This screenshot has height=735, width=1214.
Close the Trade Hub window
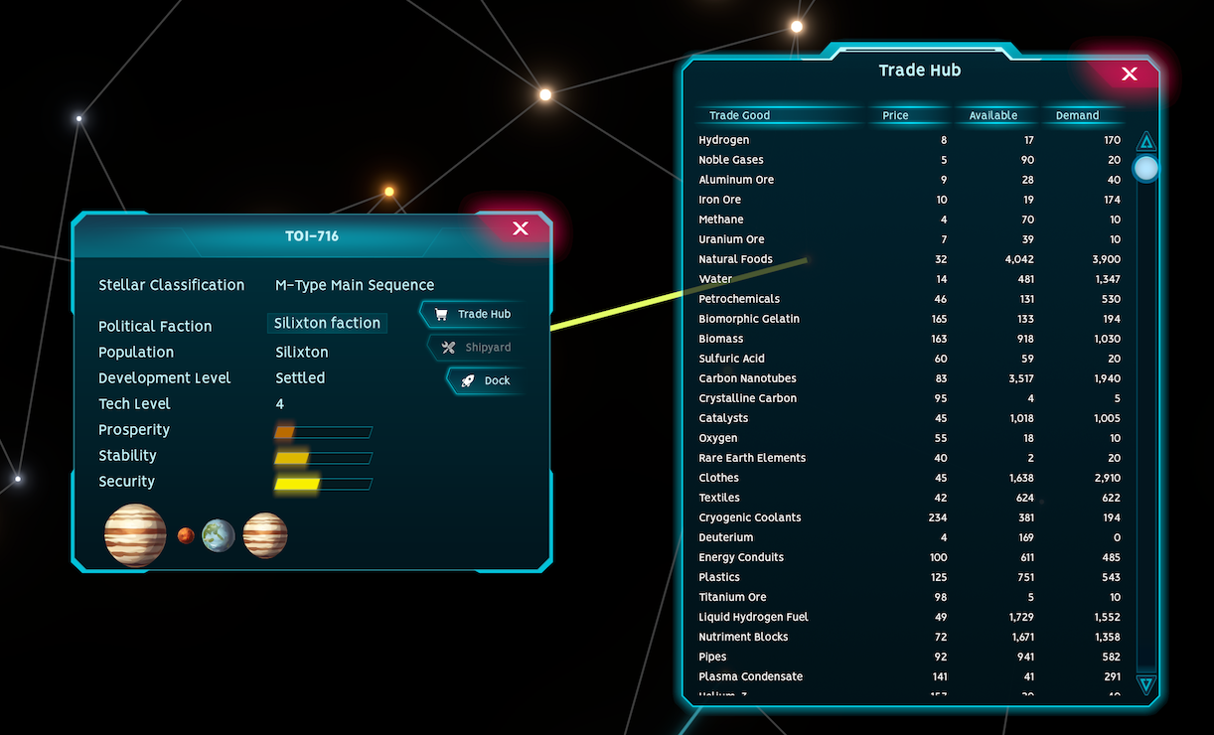(1129, 73)
